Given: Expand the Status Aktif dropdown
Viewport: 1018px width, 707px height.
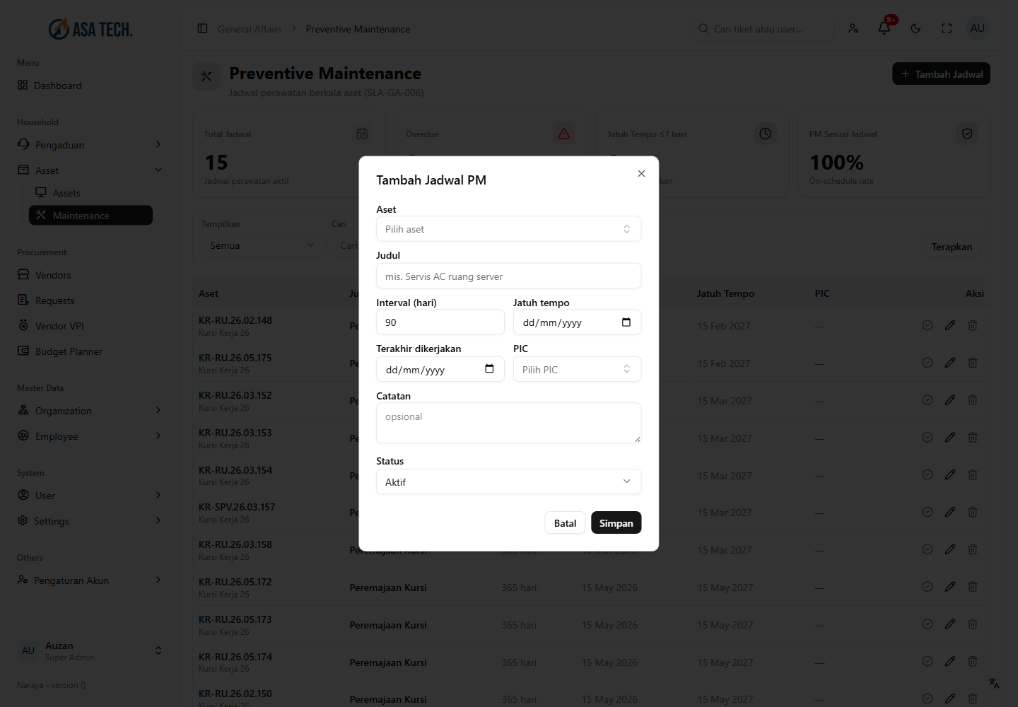Looking at the screenshot, I should point(508,481).
